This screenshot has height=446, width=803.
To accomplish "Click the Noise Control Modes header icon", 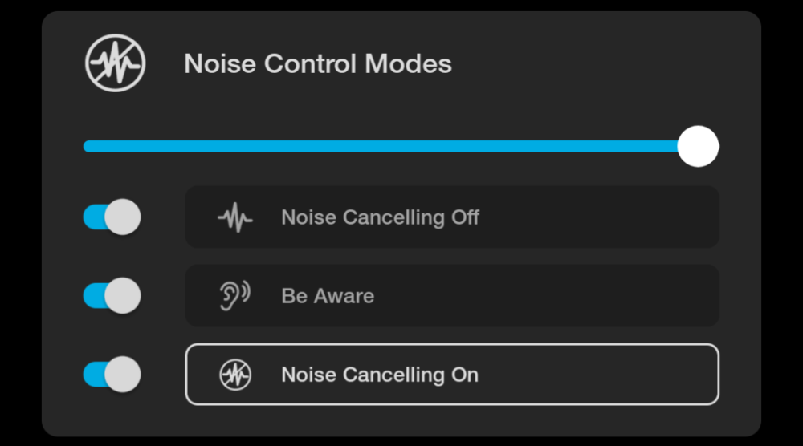I will (116, 63).
